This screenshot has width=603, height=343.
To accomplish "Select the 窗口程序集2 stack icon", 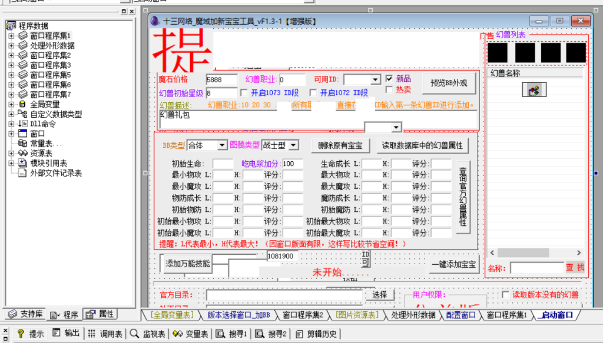I will pyautogui.click(x=23, y=55).
